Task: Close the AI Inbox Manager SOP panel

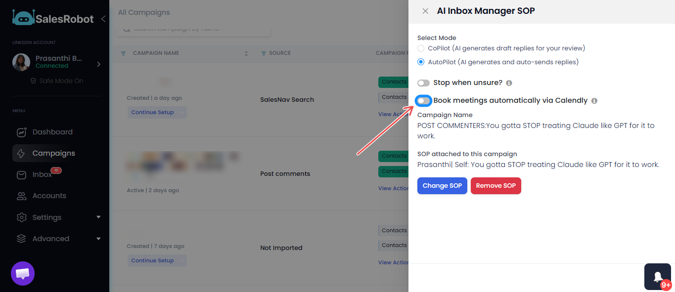Action: tap(425, 11)
